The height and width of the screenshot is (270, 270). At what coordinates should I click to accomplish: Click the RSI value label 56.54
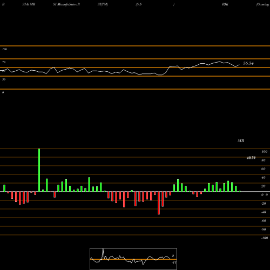click(x=248, y=63)
